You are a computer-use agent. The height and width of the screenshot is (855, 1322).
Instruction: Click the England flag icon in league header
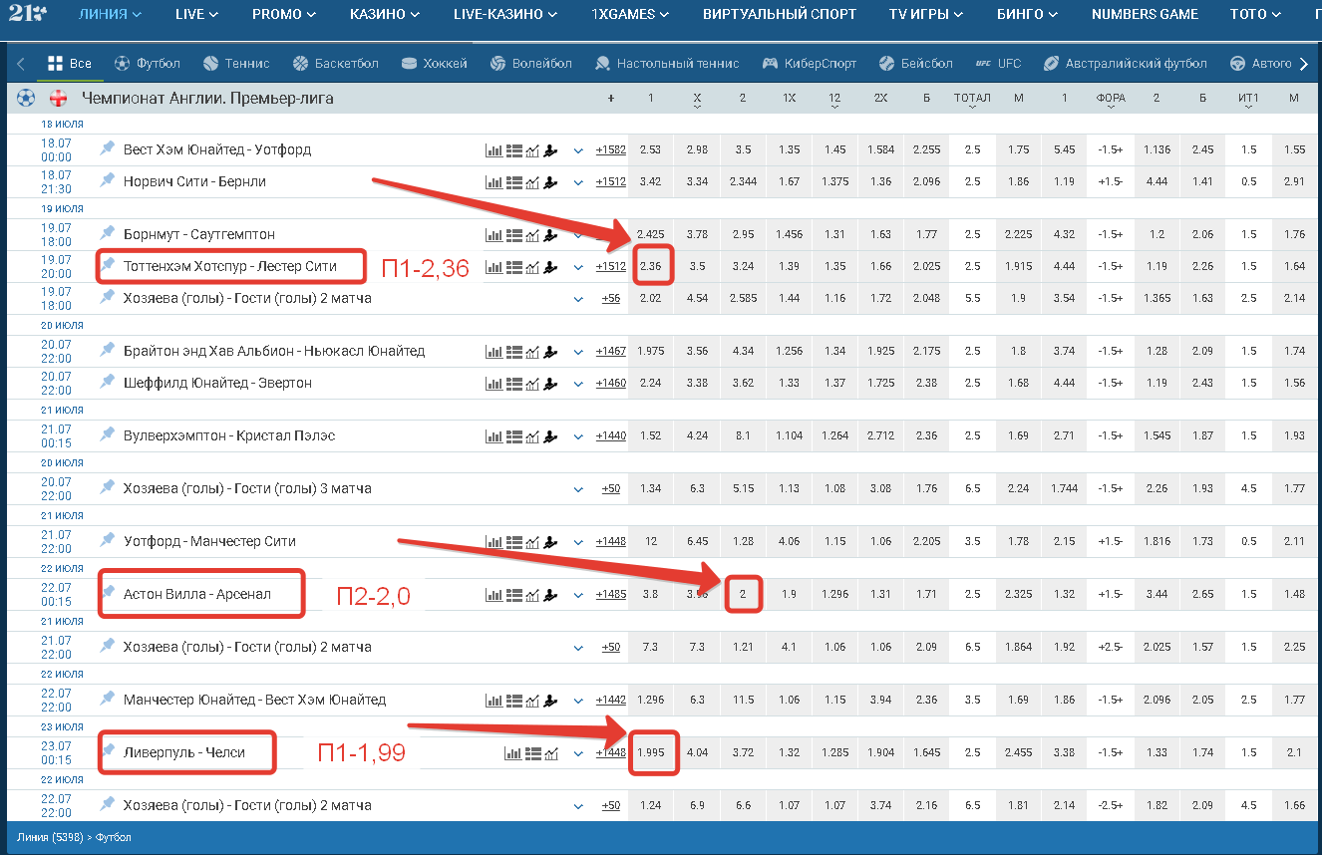(59, 99)
